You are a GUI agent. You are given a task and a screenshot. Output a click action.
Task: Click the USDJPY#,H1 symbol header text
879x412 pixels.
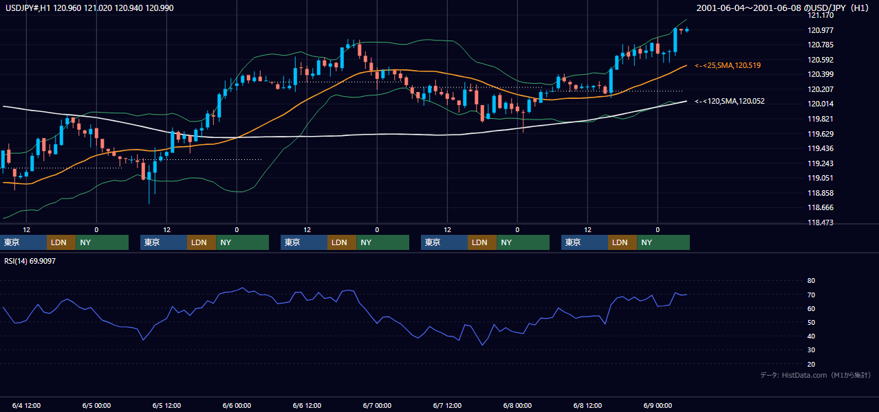pos(89,8)
